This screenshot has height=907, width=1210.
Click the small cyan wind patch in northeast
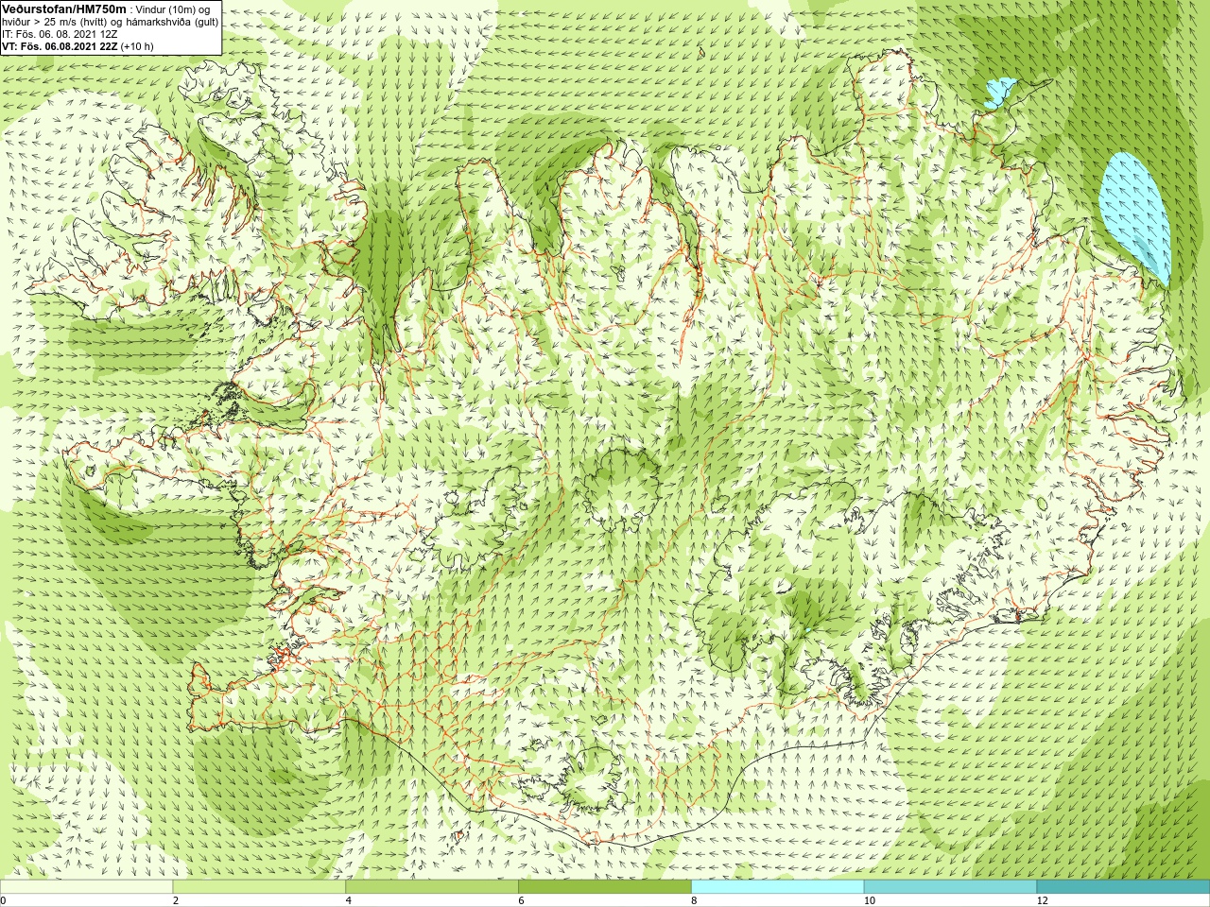(1000, 92)
